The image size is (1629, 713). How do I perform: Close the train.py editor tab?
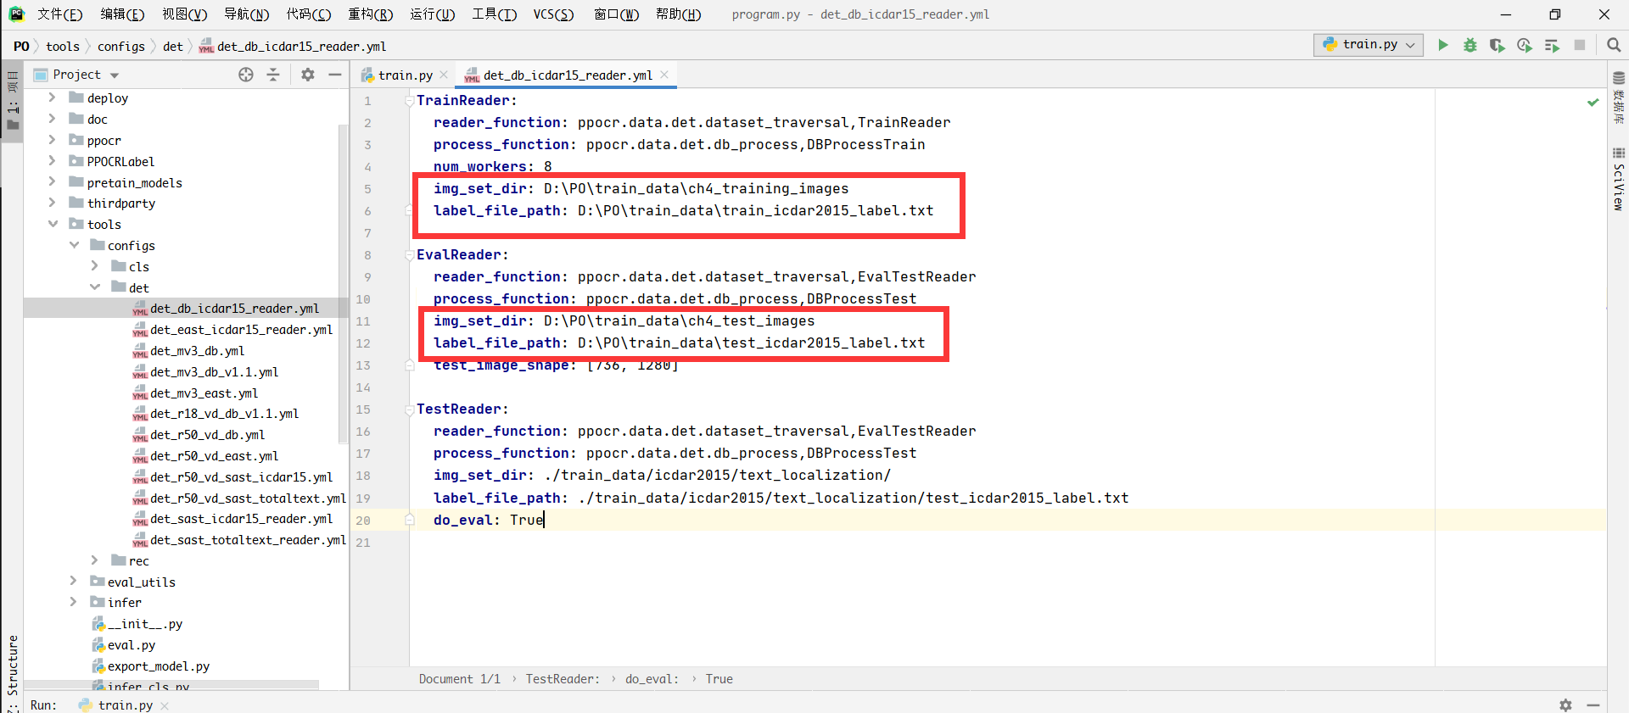444,75
